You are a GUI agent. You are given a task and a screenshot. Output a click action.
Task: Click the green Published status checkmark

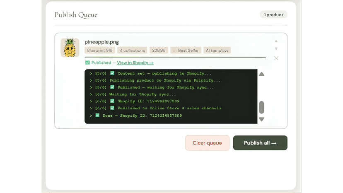coord(87,63)
